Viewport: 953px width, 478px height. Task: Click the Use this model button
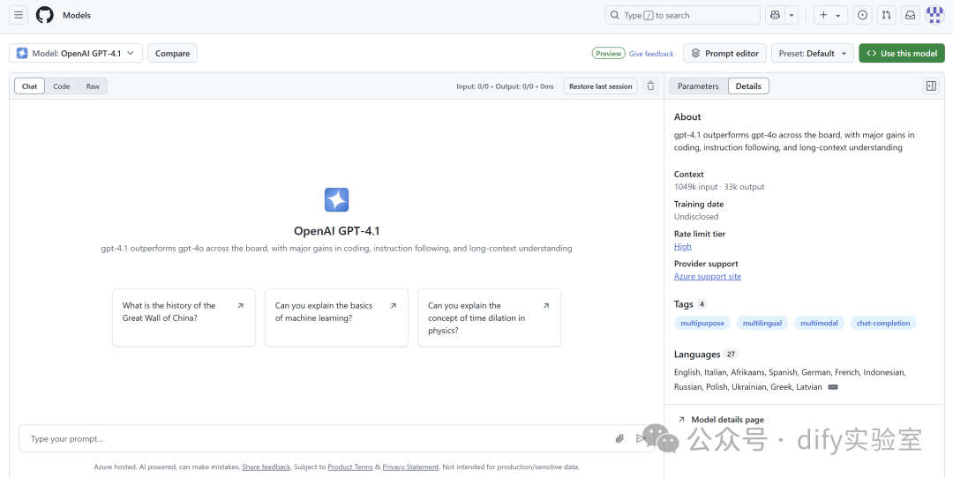coord(901,54)
